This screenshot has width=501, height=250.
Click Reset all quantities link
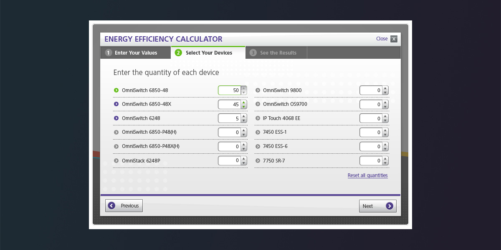(367, 175)
